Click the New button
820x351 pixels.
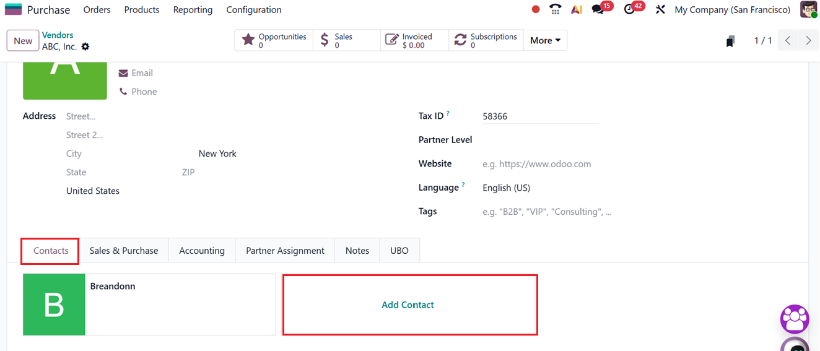[x=23, y=41]
